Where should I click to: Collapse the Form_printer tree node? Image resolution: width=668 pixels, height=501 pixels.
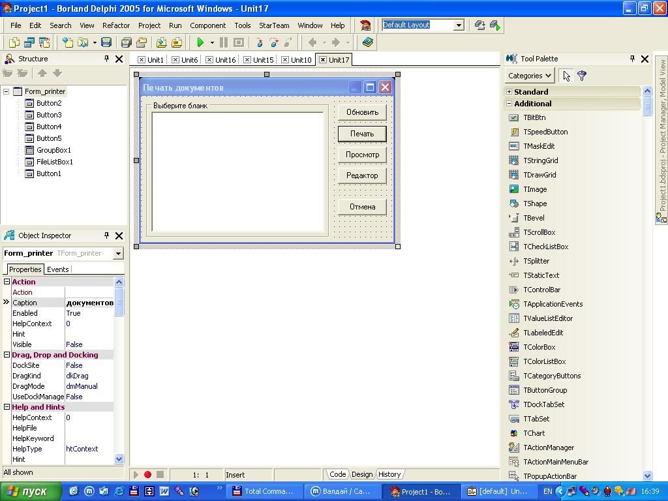tap(7, 91)
